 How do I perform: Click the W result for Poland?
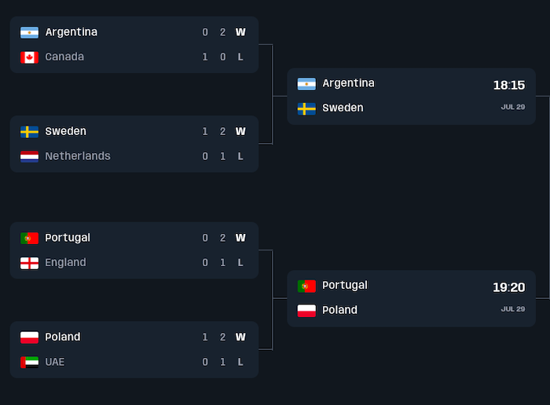[x=240, y=337]
